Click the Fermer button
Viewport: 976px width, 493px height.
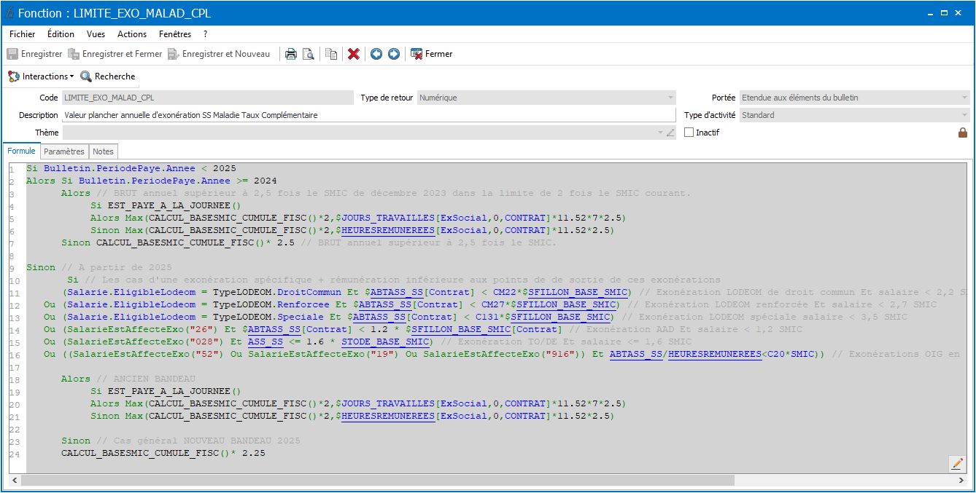click(x=431, y=54)
